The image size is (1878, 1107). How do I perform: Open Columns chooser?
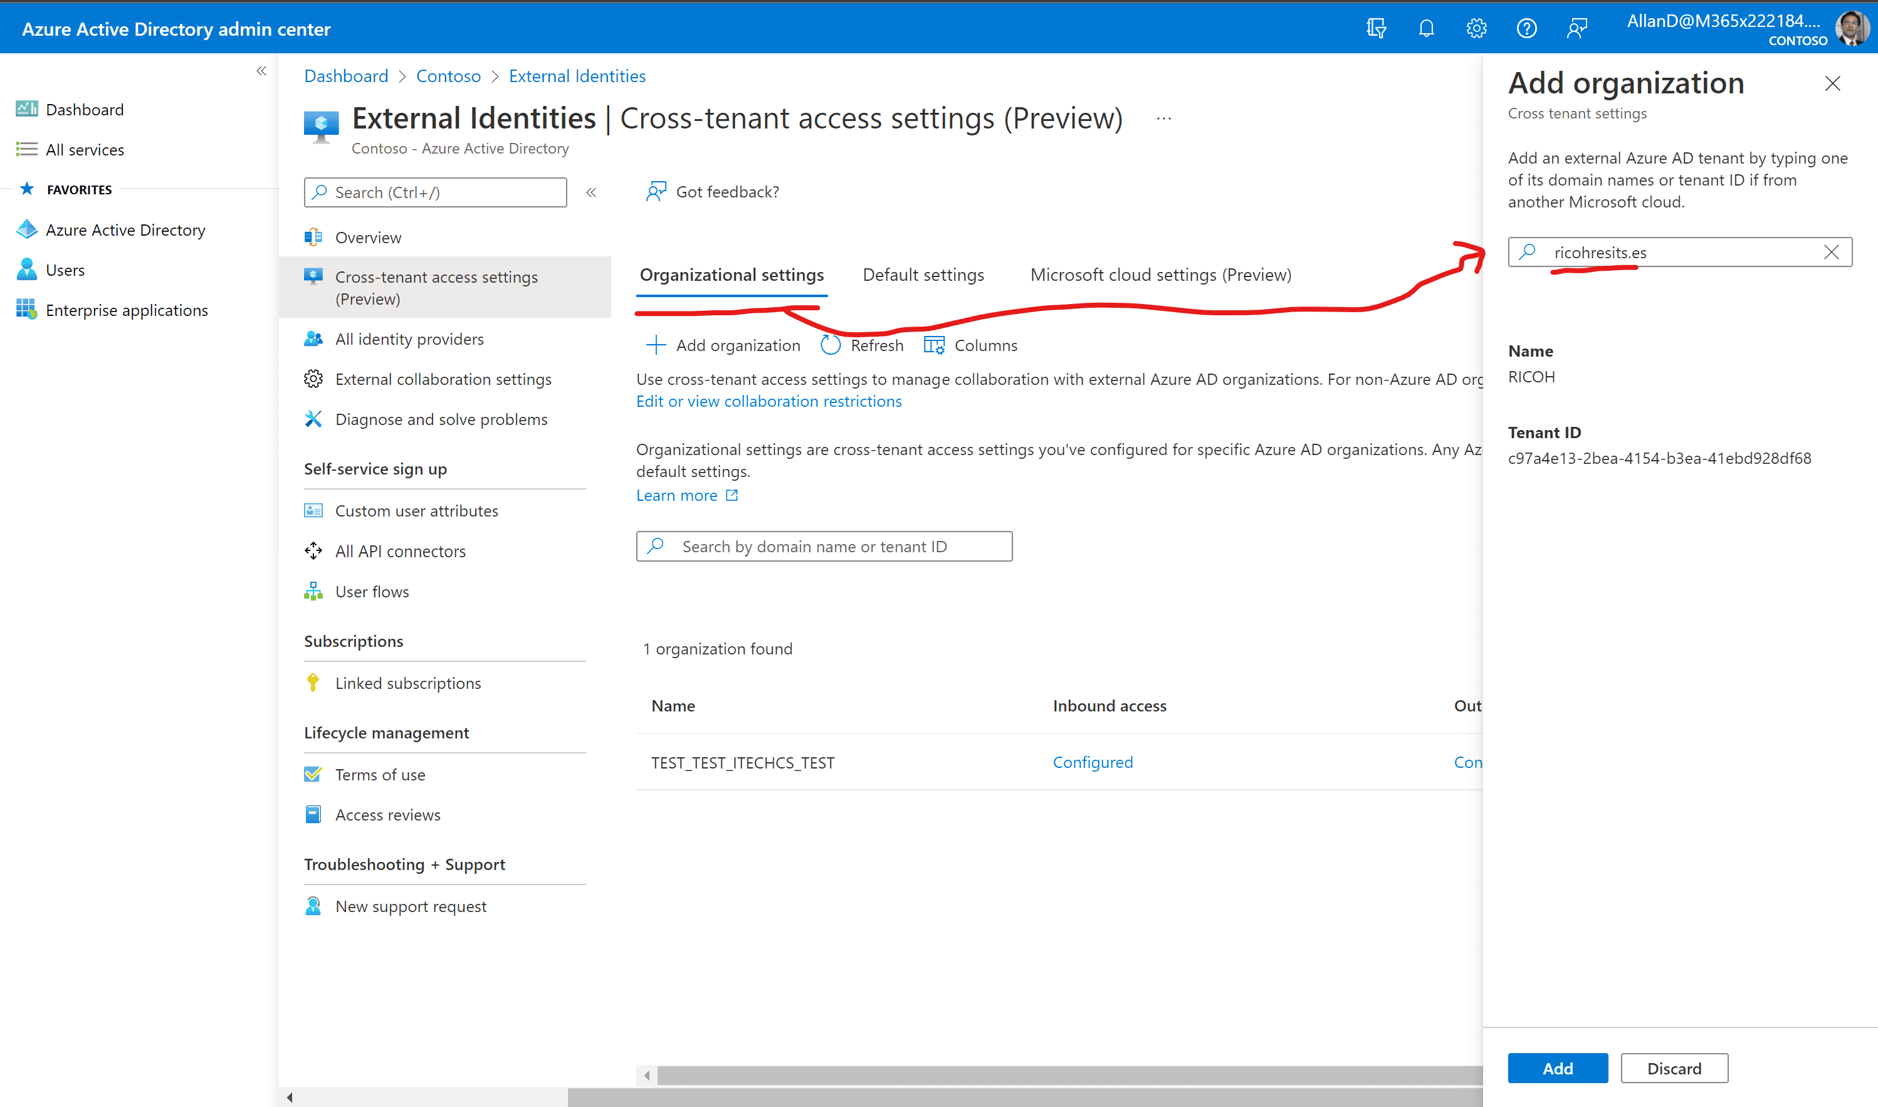pos(970,345)
